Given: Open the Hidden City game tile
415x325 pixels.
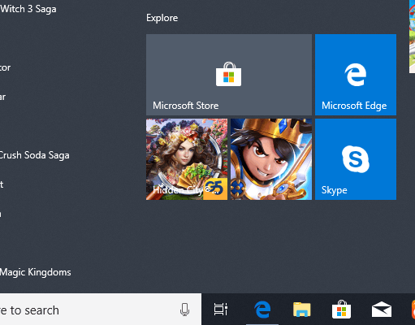Looking at the screenshot, I should click(x=187, y=159).
